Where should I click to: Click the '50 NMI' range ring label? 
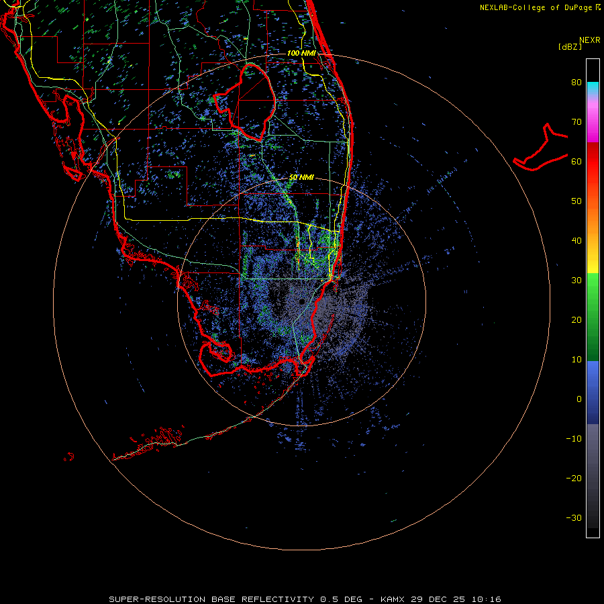(301, 178)
